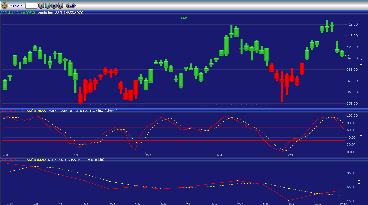The width and height of the screenshot is (368, 205).
Task: Select the 3 month timeframe button
Action: 47,6
